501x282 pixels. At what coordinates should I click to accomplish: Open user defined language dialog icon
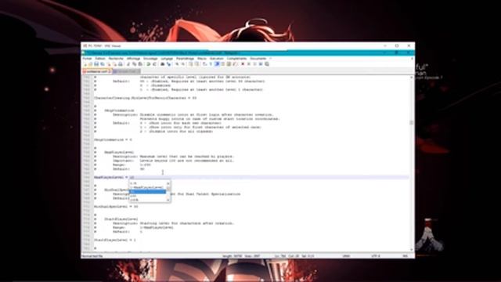click(223, 64)
